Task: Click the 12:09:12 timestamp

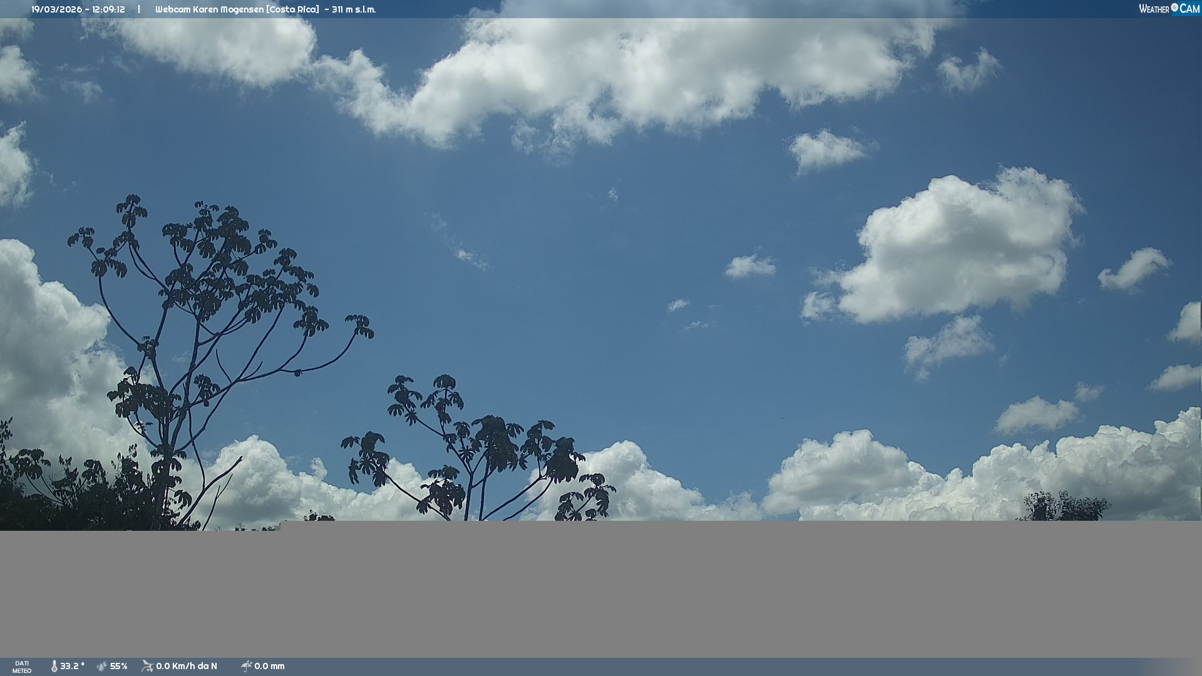Action: 108,9
